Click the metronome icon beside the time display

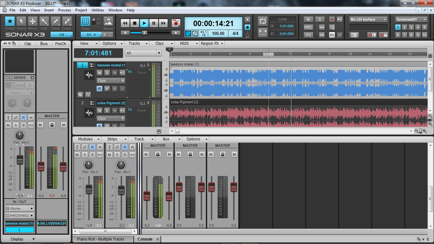point(248,35)
